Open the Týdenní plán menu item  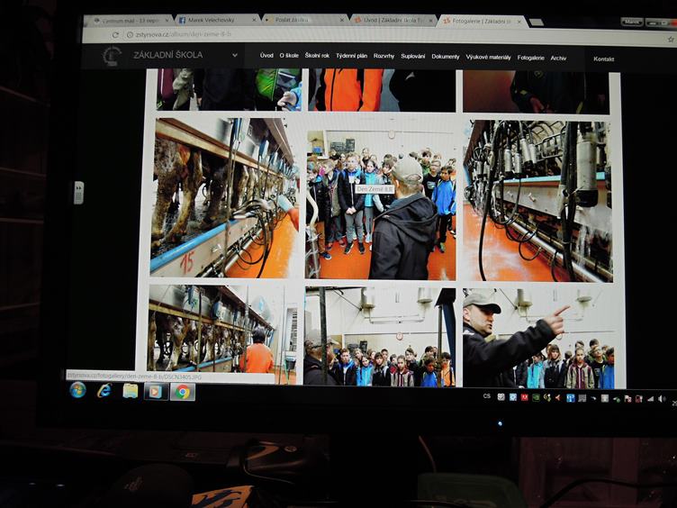point(351,56)
